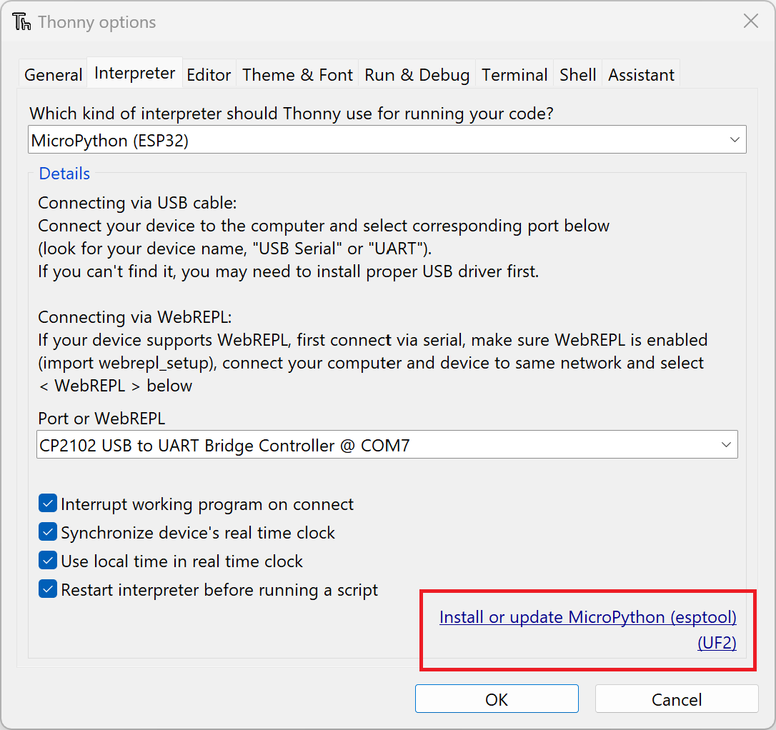Screen dimensions: 776x730
Task: Open the Run & Debug tab
Action: pyautogui.click(x=417, y=75)
